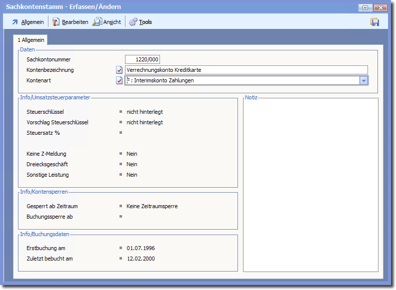Click the save disk icon in toolbar
Image resolution: width=396 pixels, height=290 pixels.
[x=374, y=22]
